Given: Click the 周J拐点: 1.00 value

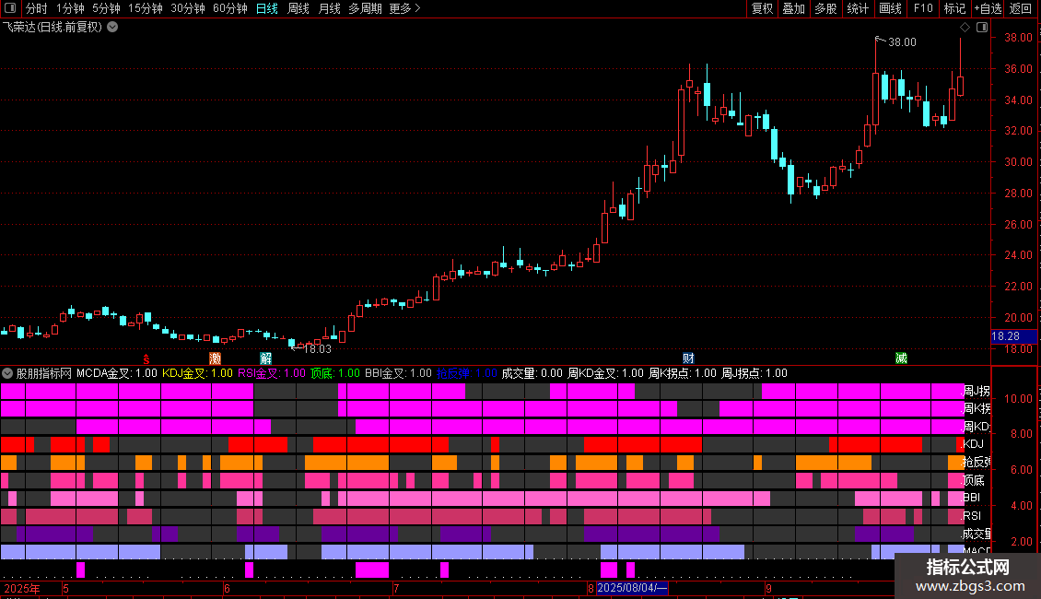Looking at the screenshot, I should coord(754,373).
